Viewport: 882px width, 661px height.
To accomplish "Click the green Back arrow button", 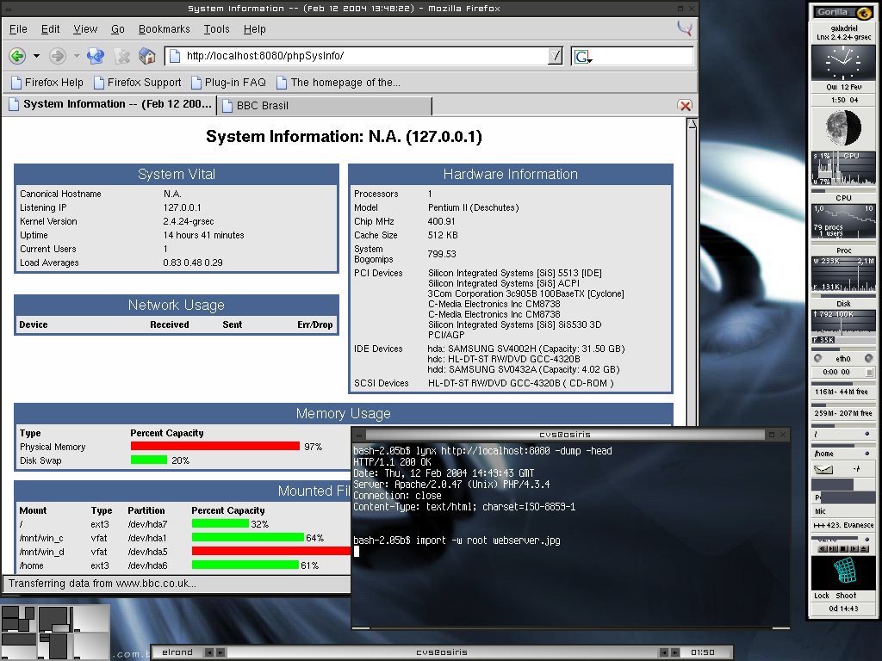I will 17,56.
